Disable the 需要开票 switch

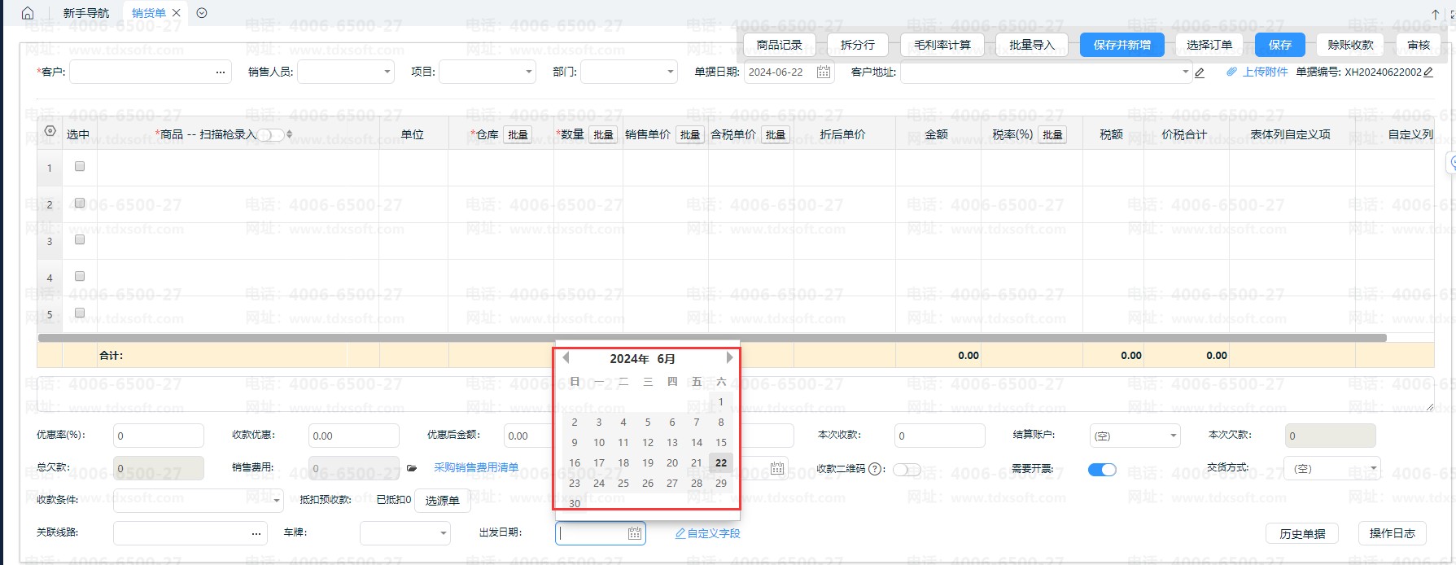1102,470
